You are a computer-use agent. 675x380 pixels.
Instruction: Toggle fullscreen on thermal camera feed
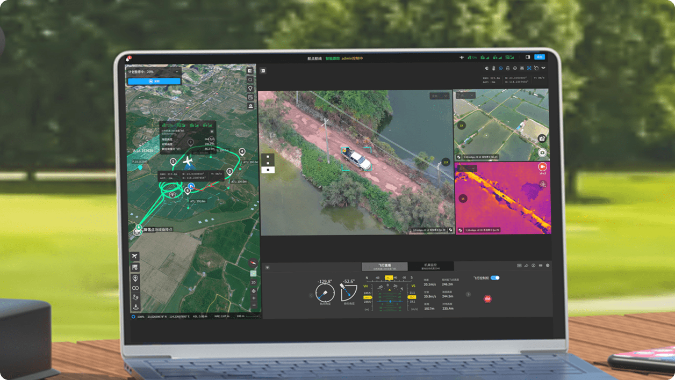coord(459,230)
